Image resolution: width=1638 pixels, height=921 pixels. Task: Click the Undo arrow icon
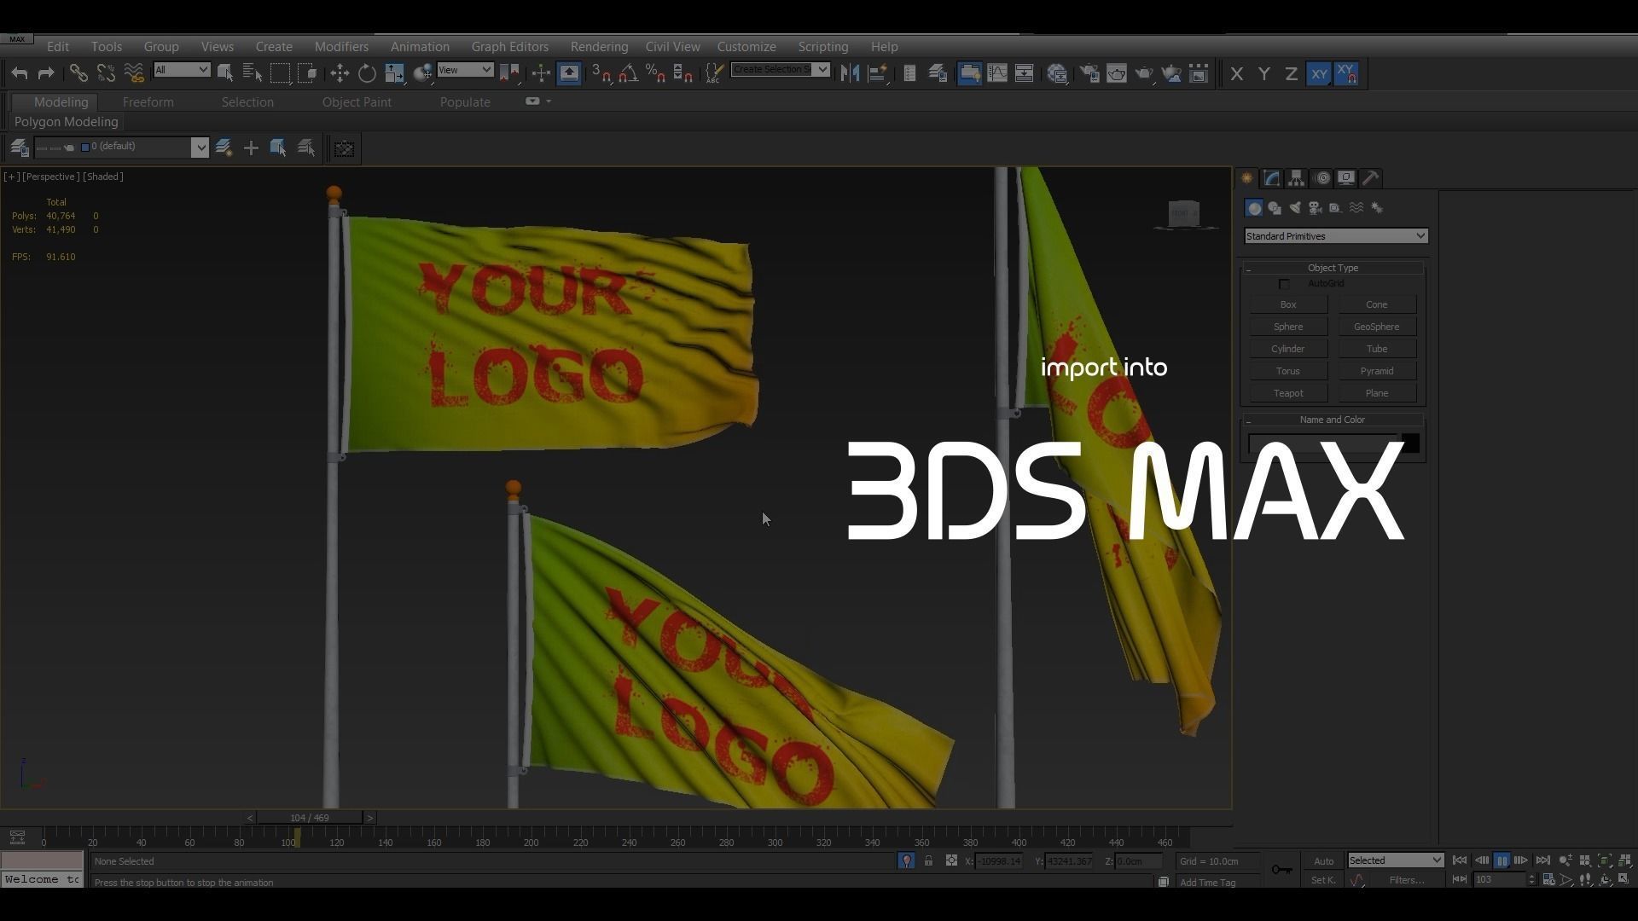(x=19, y=74)
